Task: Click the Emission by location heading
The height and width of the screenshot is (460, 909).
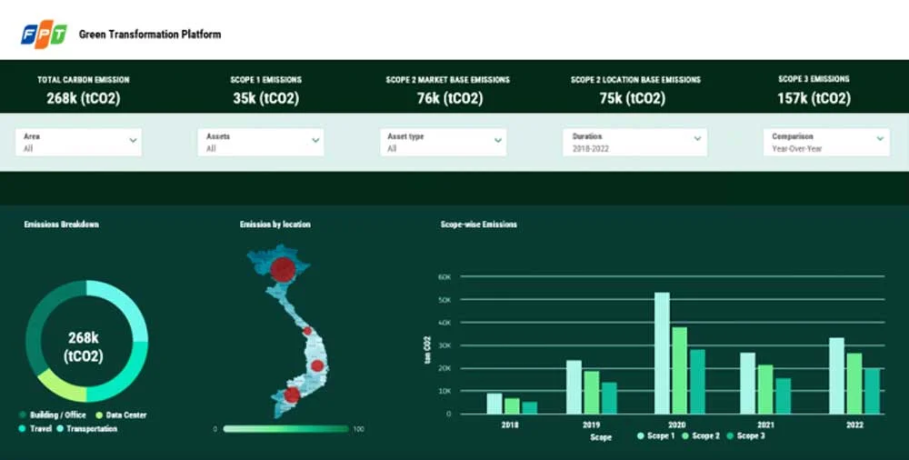Action: [275, 225]
